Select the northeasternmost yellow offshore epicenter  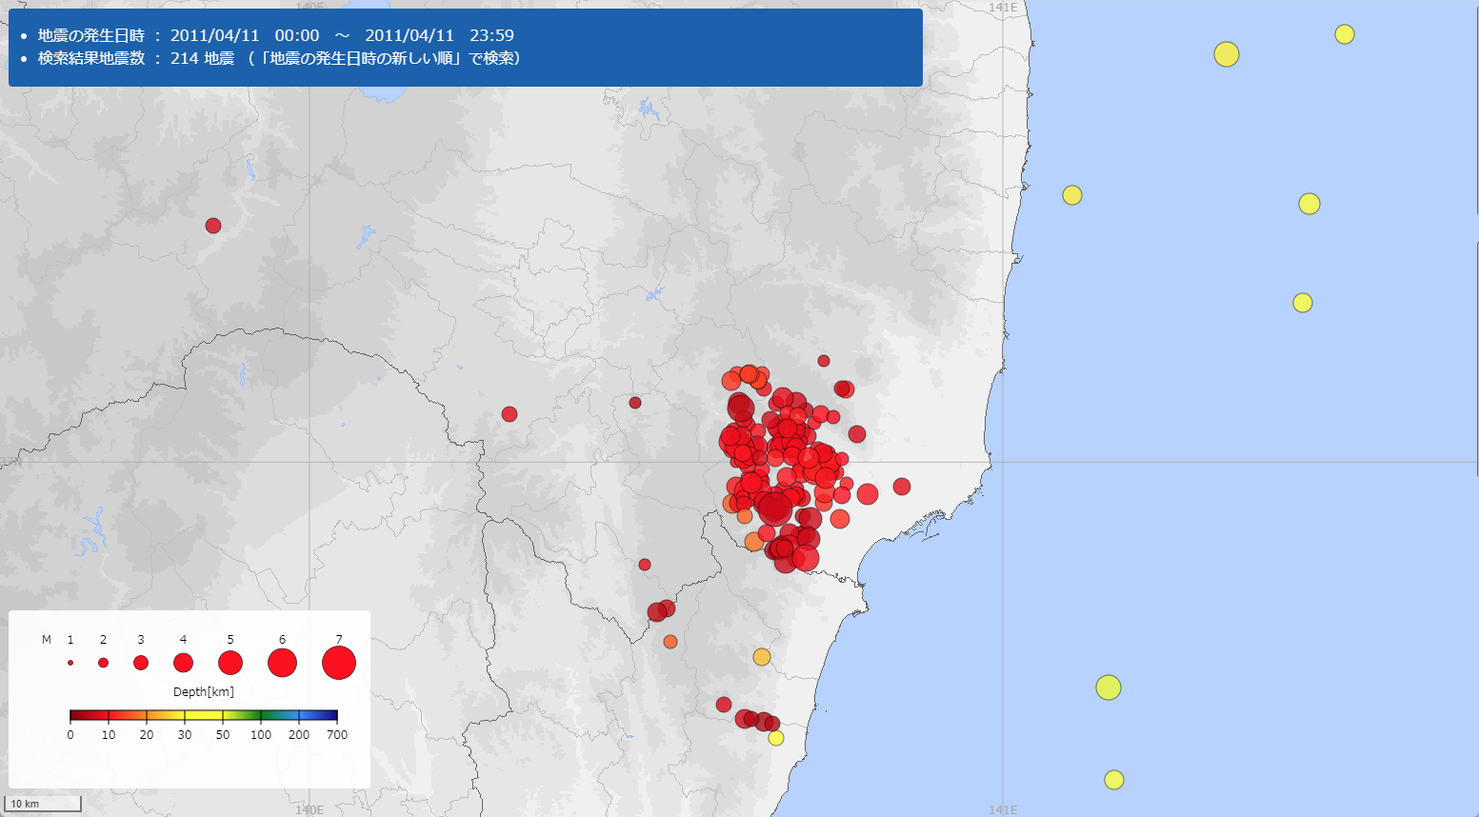tap(1345, 34)
